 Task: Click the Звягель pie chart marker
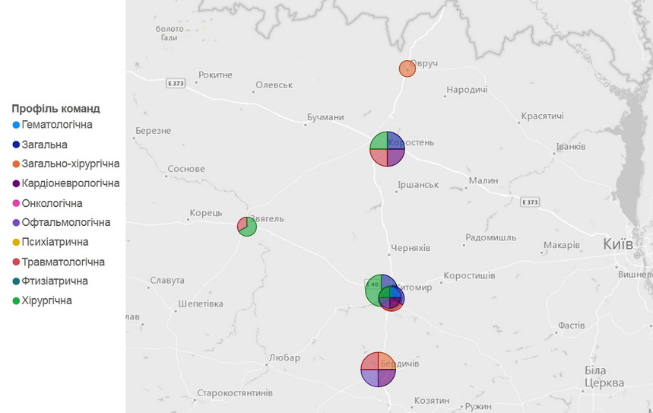coord(247,226)
